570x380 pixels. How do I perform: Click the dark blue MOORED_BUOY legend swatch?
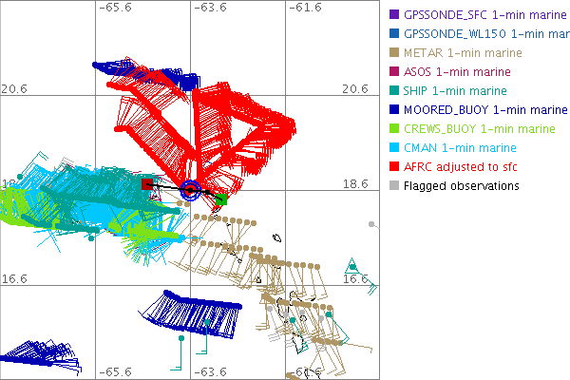(393, 109)
